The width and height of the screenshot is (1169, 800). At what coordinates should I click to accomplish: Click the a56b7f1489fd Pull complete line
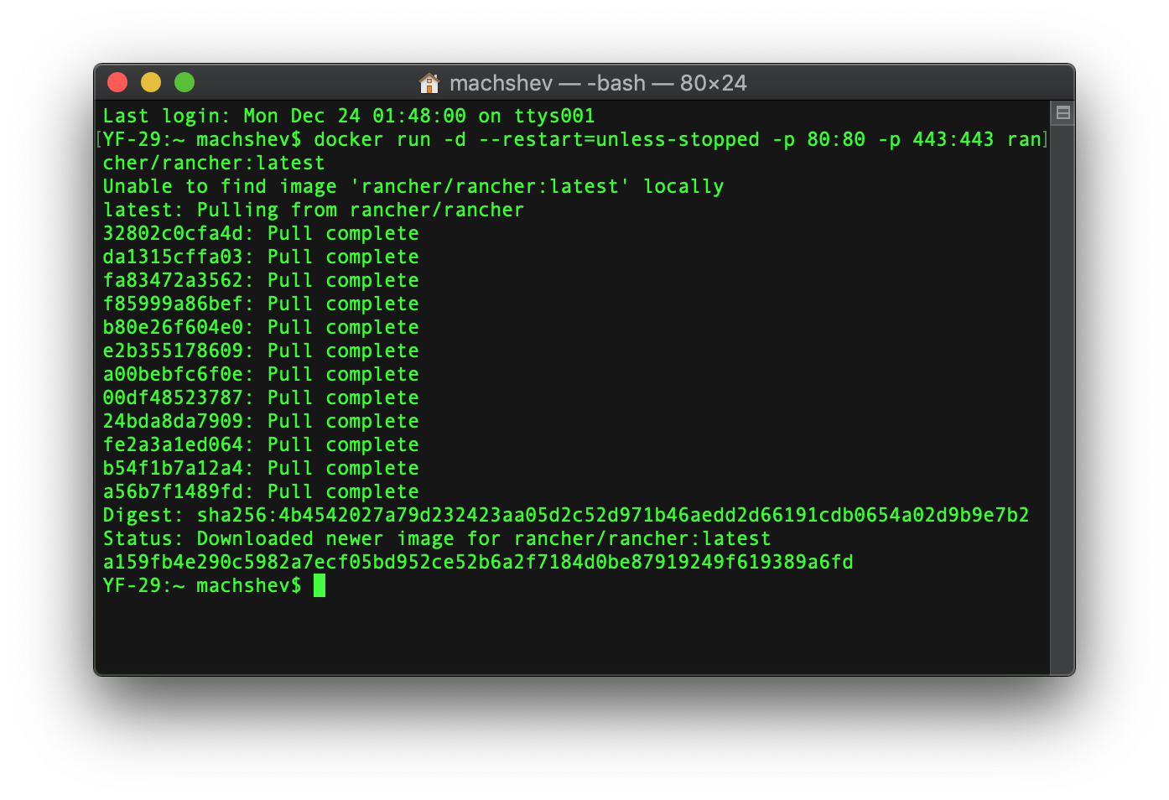click(260, 491)
